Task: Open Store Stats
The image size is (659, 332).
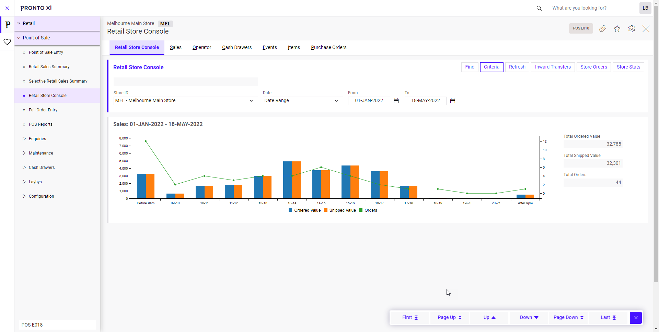Action: (628, 67)
